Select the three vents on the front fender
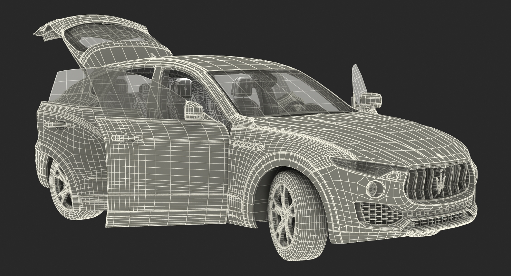The height and width of the screenshot is (276, 511). (249, 146)
